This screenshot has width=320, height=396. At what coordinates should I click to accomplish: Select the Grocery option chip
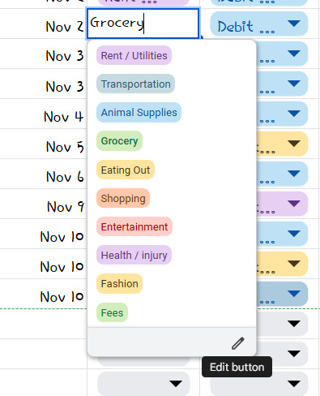point(119,141)
